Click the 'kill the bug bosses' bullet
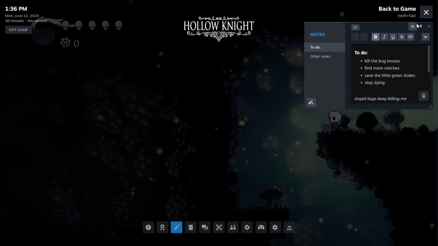This screenshot has width=438, height=246. tap(382, 61)
